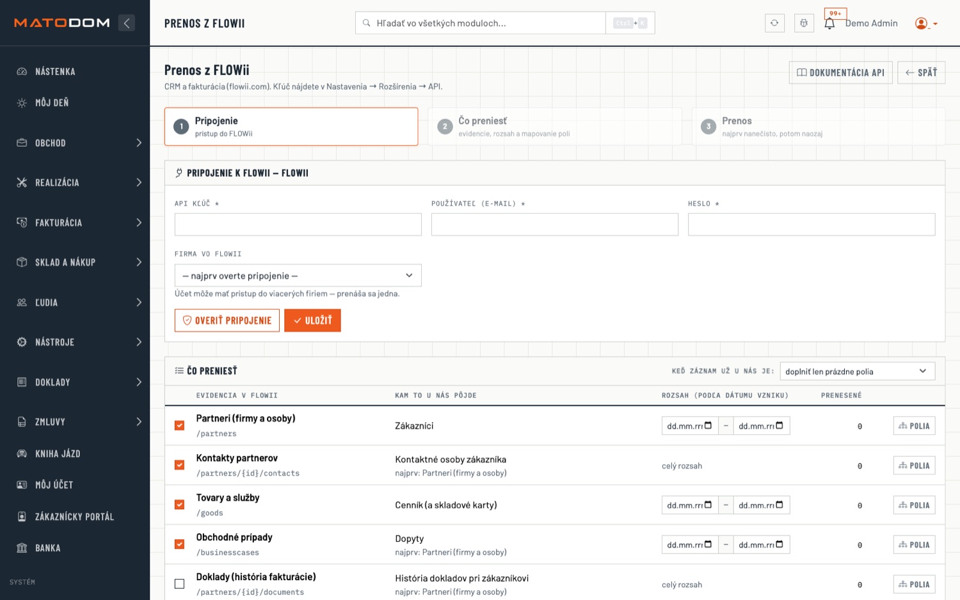Image resolution: width=960 pixels, height=600 pixels.
Task: Click the Nástroje gear icon
Action: 22,342
